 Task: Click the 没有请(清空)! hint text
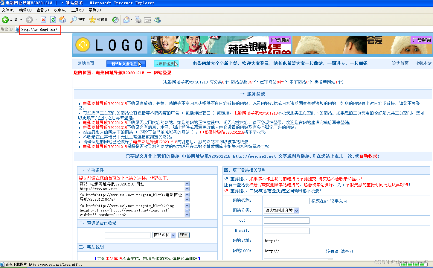coord(340,252)
